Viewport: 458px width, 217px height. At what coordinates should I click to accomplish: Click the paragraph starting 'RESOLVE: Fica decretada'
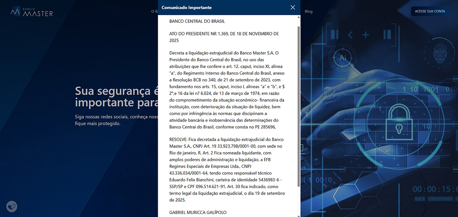(227, 170)
